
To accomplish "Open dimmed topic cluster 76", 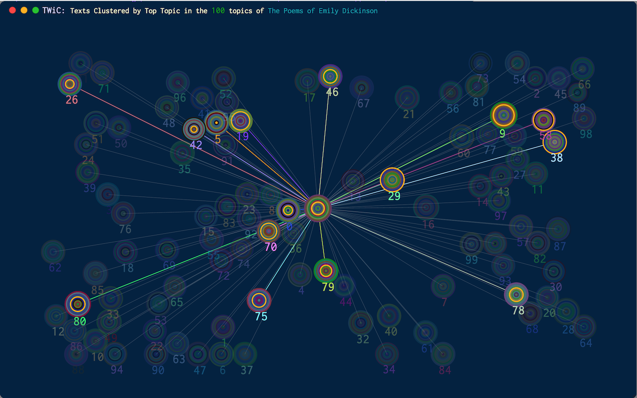I will click(123, 214).
